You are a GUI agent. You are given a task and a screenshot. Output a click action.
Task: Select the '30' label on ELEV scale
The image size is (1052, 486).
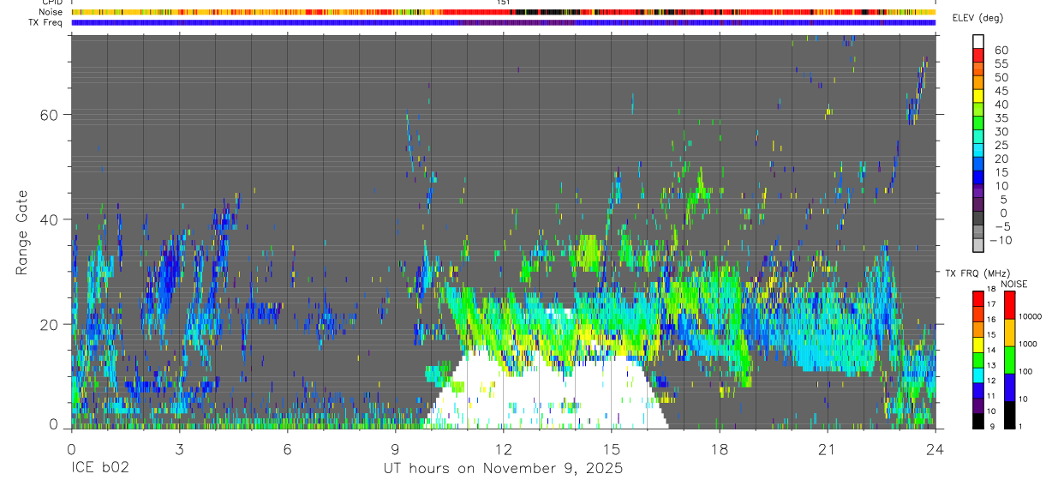coord(1001,132)
